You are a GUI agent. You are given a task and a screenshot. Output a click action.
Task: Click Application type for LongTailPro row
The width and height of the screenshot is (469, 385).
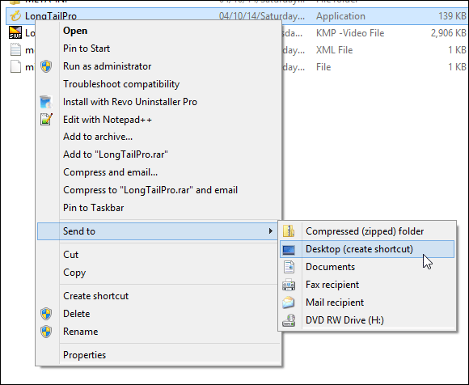pos(340,16)
